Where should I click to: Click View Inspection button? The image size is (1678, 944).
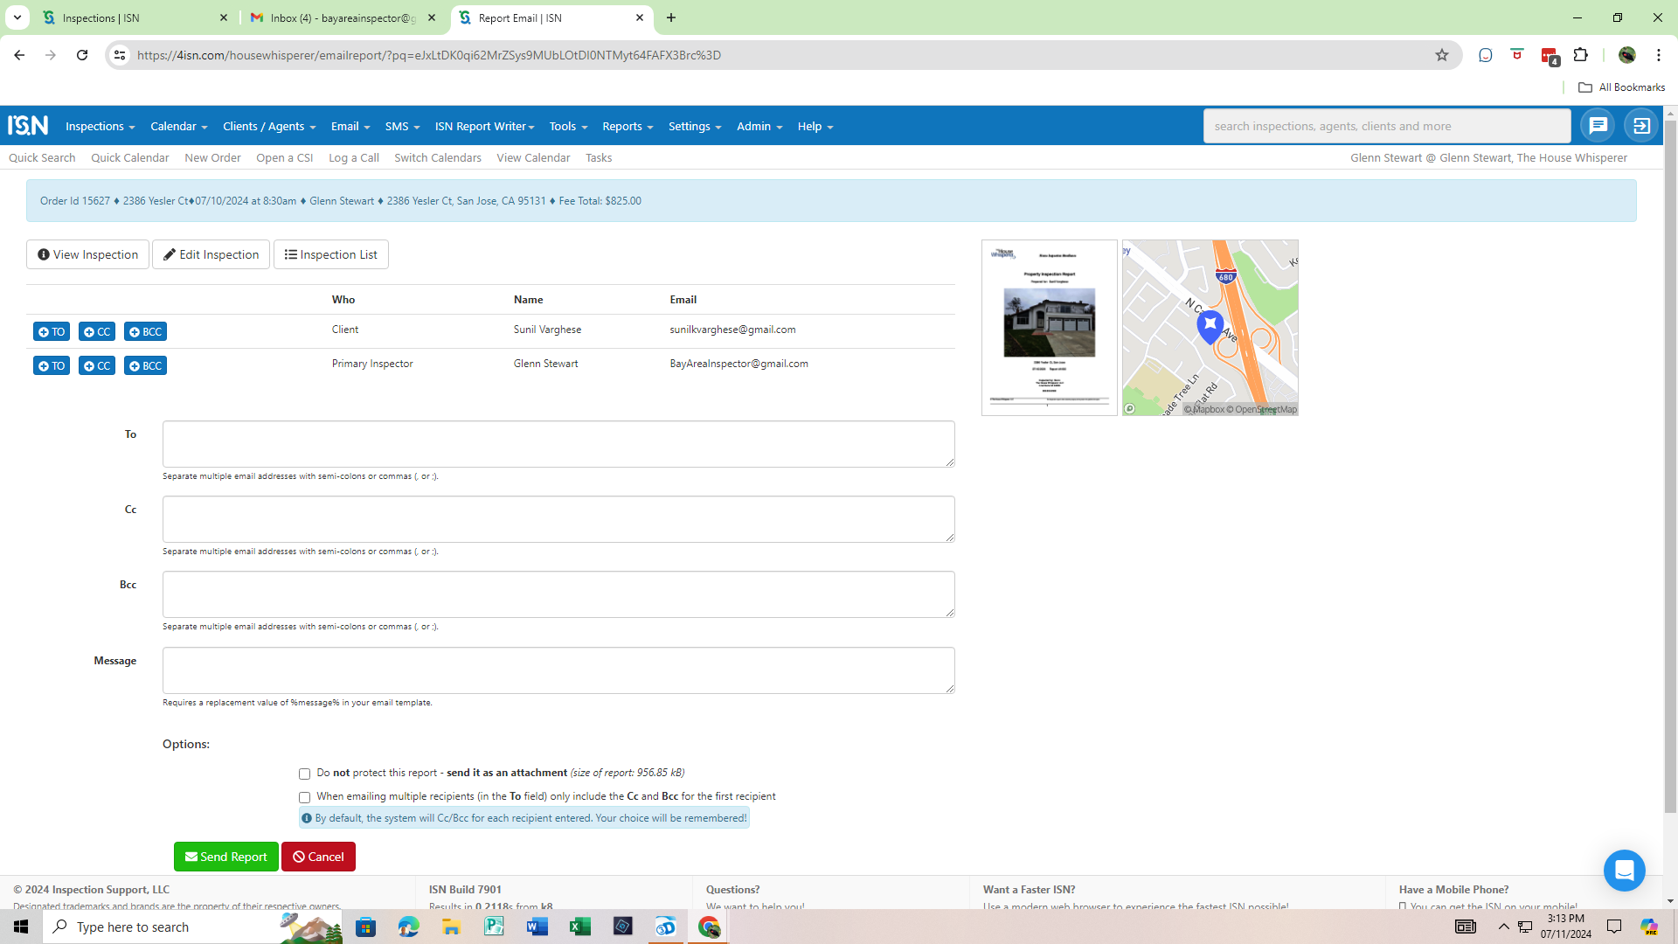point(87,254)
